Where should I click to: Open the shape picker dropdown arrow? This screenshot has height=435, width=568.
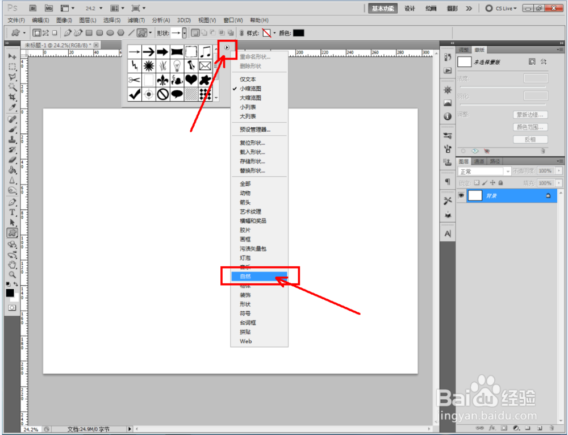tap(185, 33)
